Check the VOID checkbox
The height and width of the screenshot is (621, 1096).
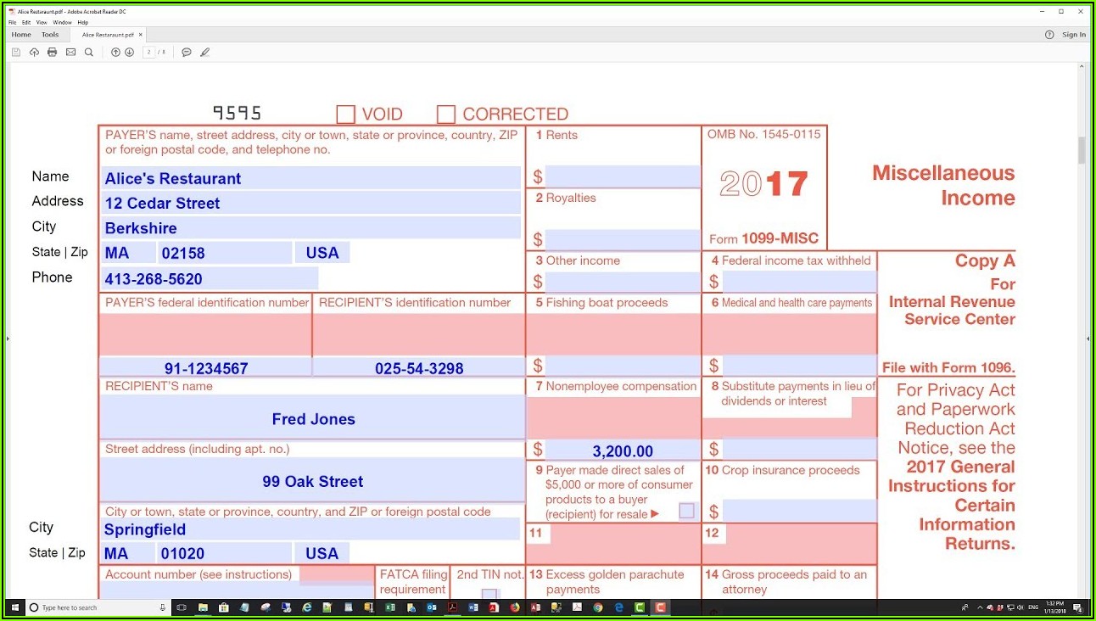click(345, 115)
